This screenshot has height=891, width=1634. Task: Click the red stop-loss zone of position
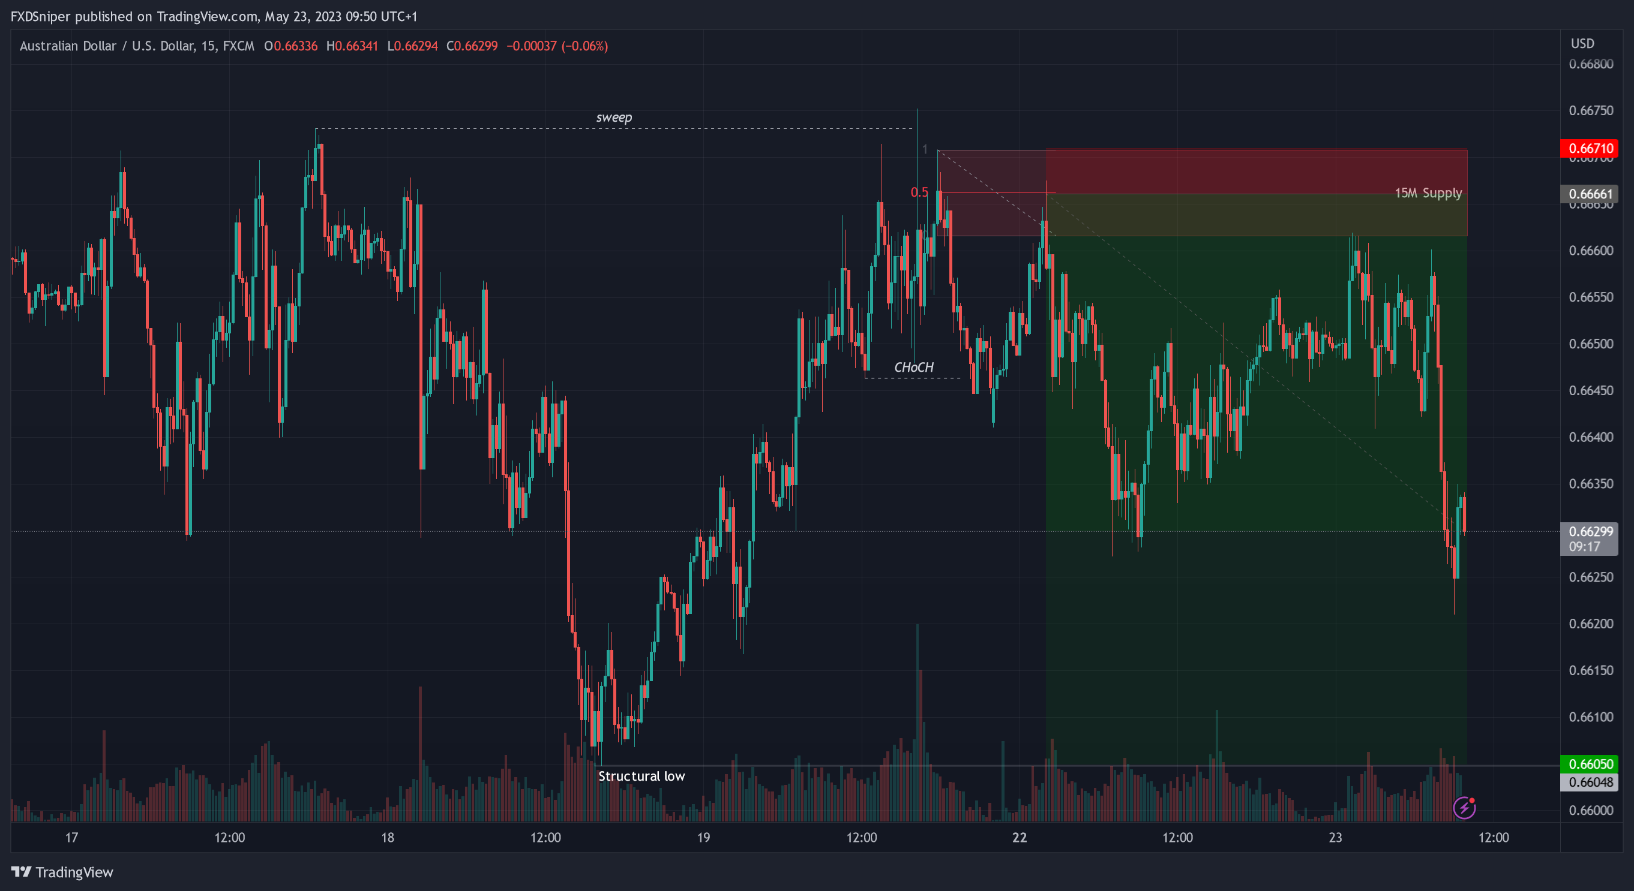[x=1256, y=171]
